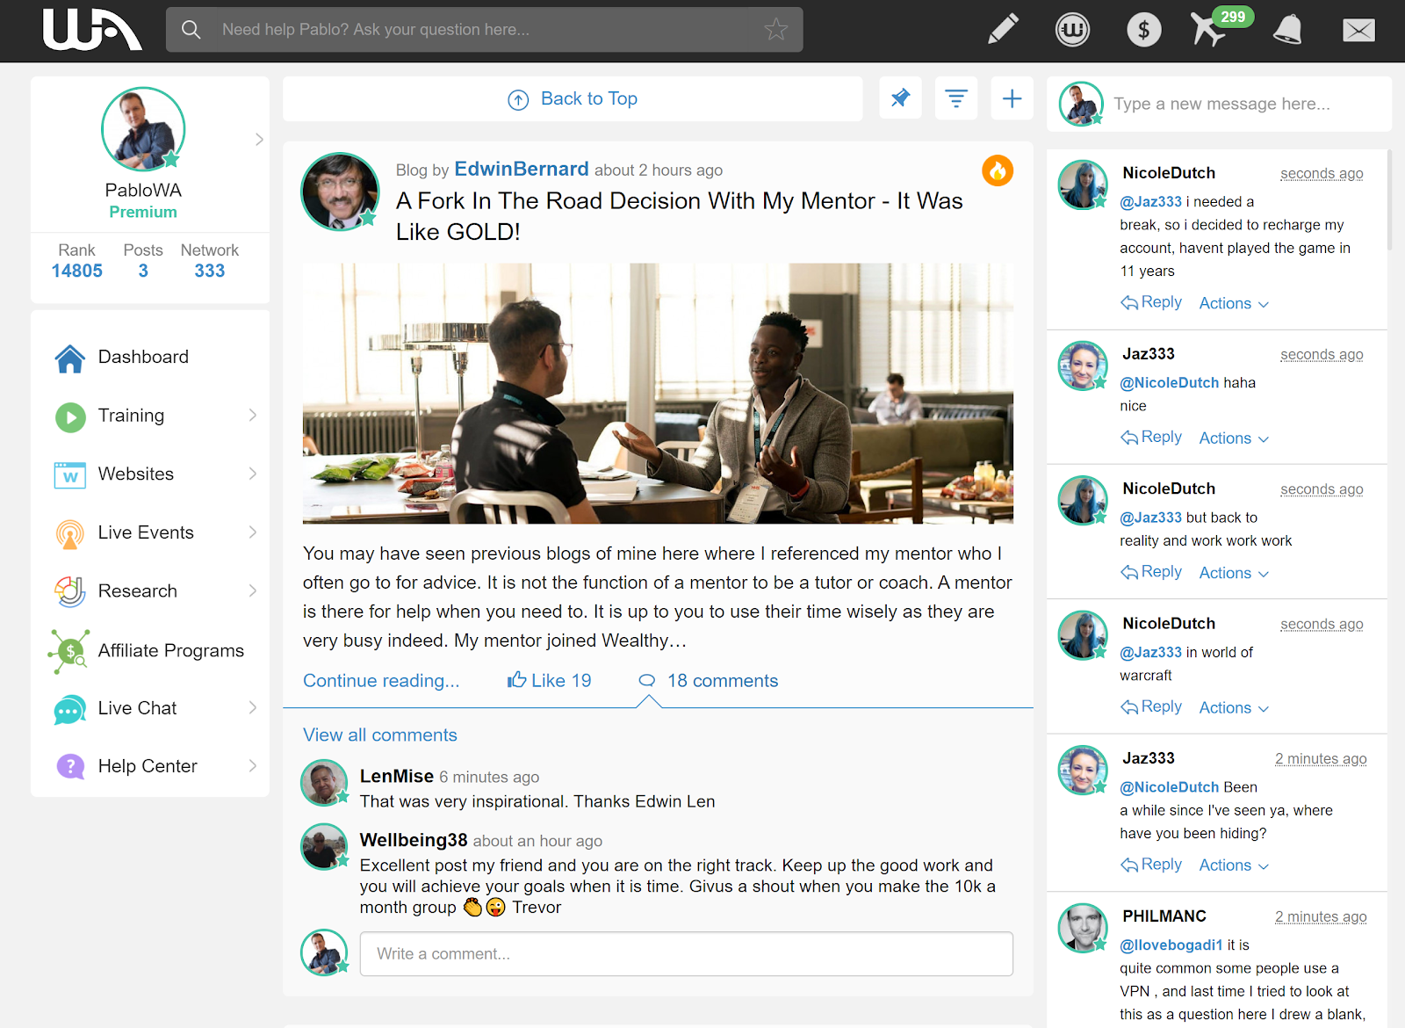Click the star icon in search bar
Viewport: 1405px width, 1028px height.
[776, 30]
